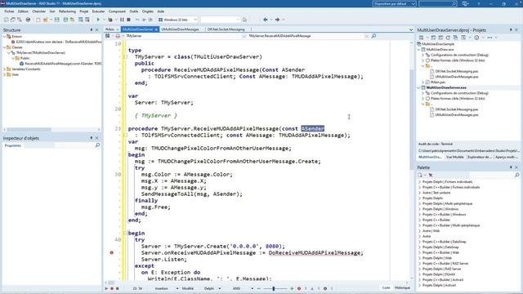Expand Variables/Constants node in Structure
Viewport: 523px width, 294px height.
(x=5, y=69)
